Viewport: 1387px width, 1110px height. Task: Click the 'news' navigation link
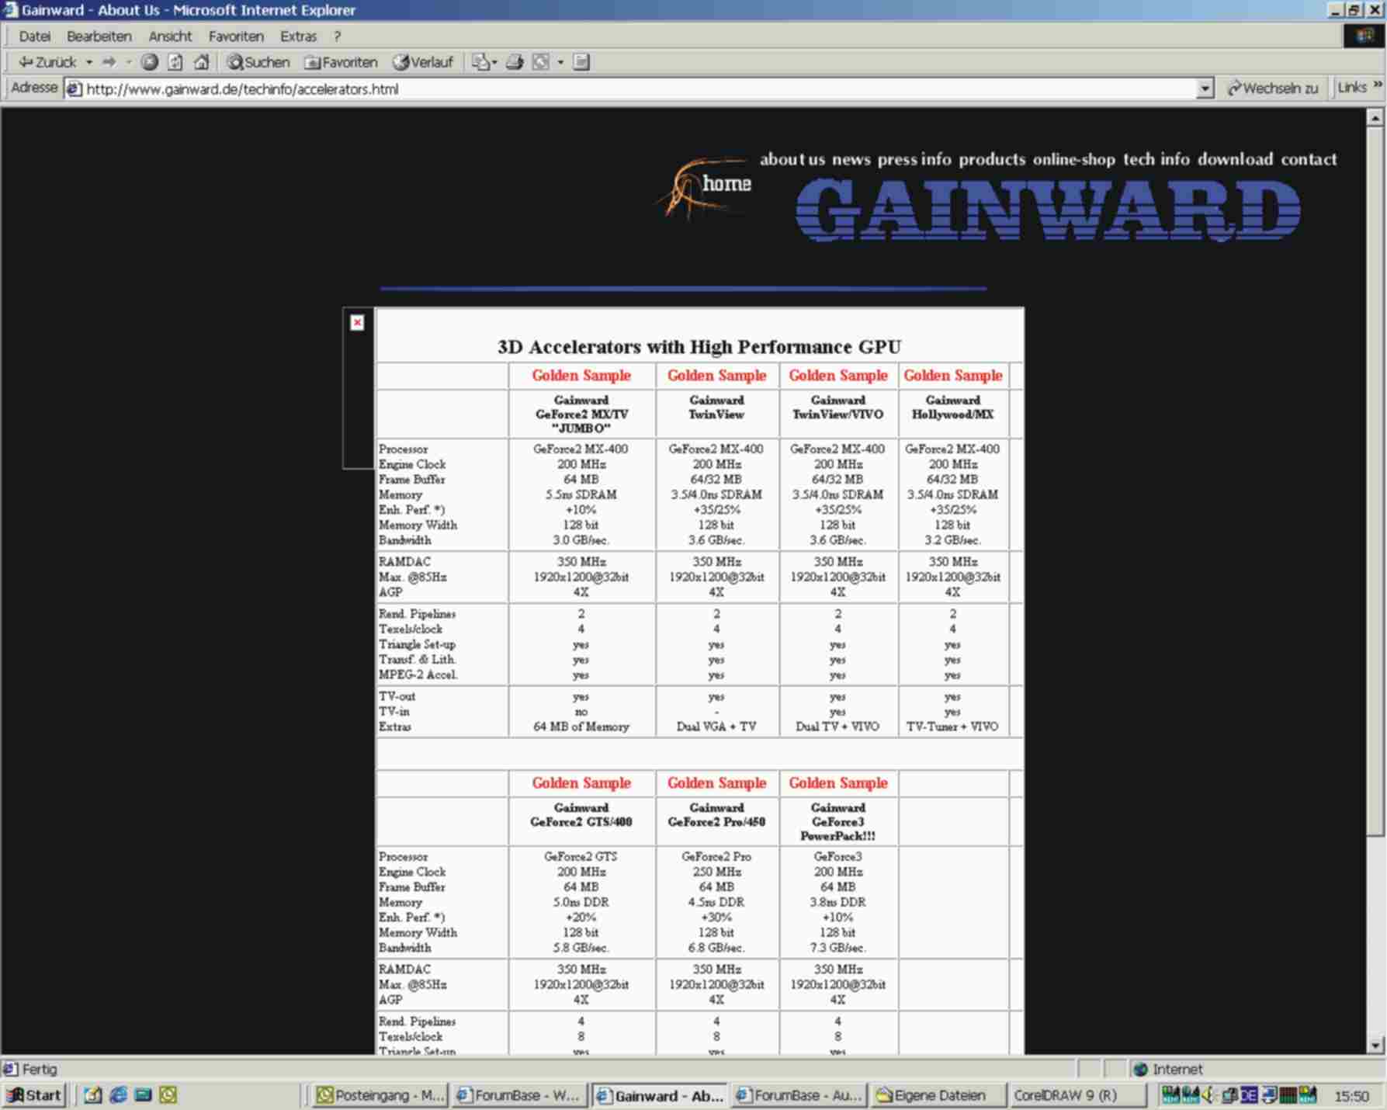[x=851, y=159]
